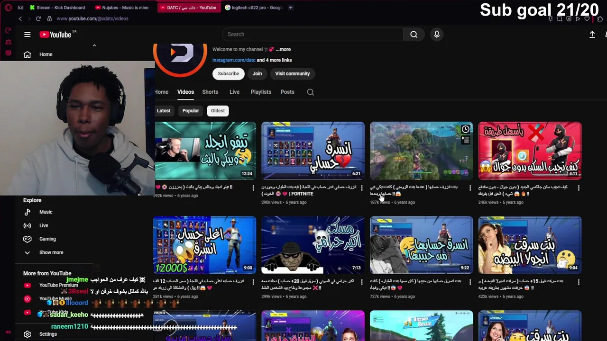Open options menu for 9:04 video

(x=579, y=282)
